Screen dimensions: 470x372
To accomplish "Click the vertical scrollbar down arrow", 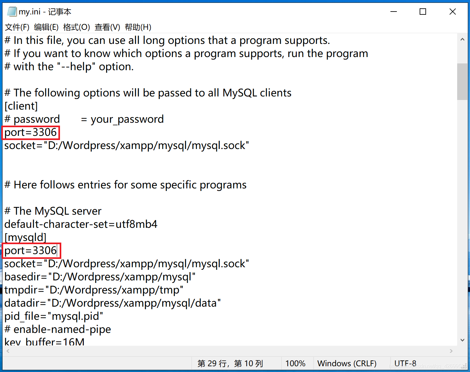I will click(x=462, y=340).
